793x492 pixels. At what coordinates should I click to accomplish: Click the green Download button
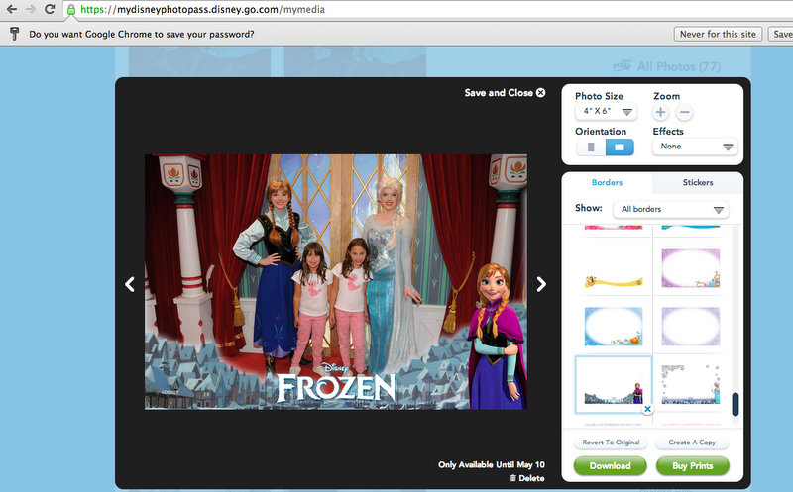pyautogui.click(x=610, y=465)
